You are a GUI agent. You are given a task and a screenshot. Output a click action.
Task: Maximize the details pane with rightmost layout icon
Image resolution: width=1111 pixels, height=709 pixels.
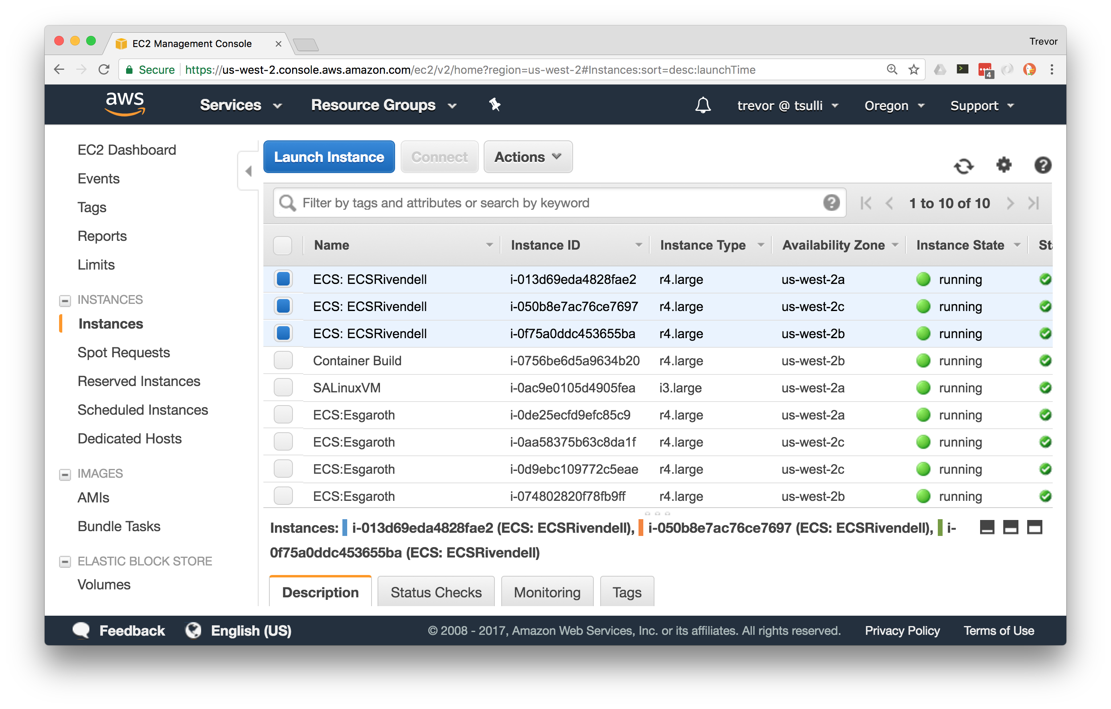[1034, 527]
